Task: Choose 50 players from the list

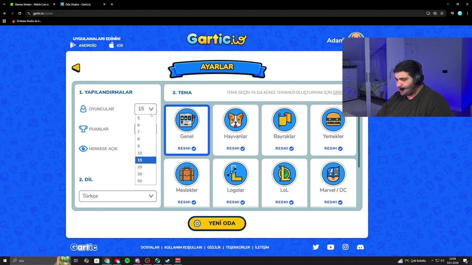Action: pyautogui.click(x=146, y=181)
